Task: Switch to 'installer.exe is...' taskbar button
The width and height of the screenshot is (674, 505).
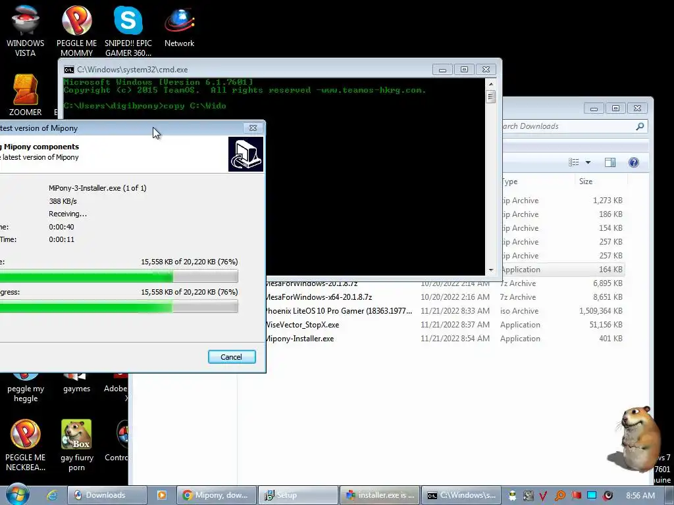Action: click(379, 495)
